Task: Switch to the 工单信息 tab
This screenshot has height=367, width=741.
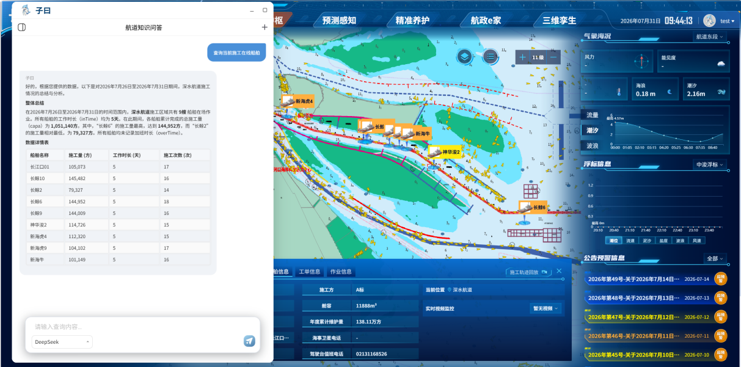Action: 309,272
